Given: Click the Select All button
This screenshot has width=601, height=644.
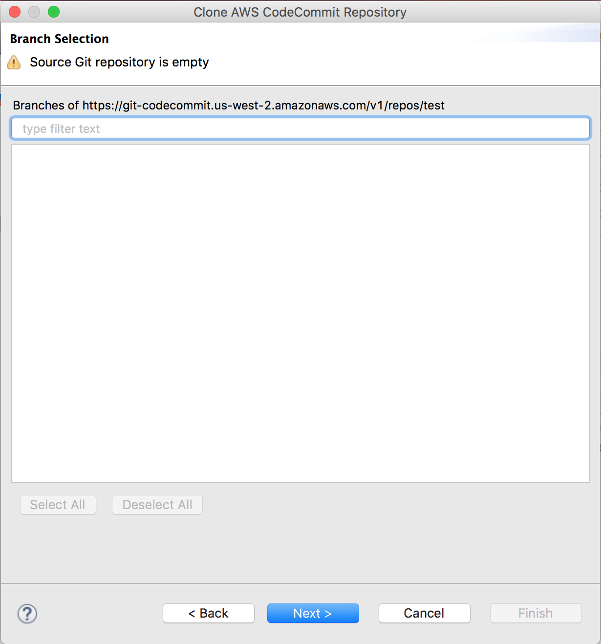Looking at the screenshot, I should coord(58,505).
